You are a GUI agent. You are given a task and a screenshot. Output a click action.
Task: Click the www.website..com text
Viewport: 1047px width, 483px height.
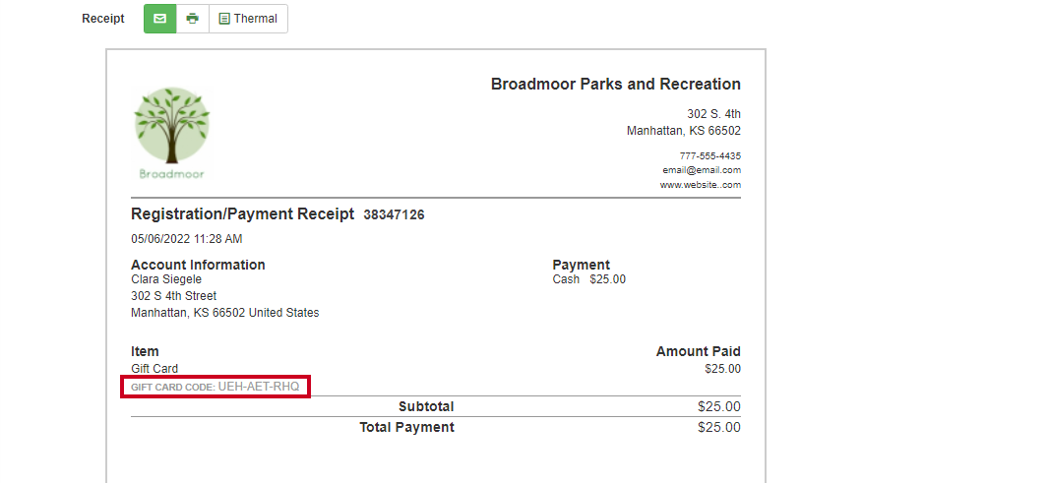coord(701,185)
